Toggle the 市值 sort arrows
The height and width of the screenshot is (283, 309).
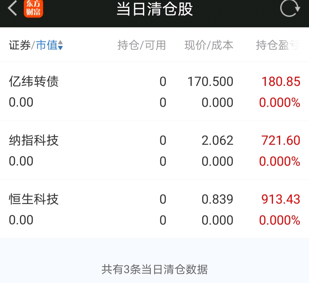coord(60,45)
